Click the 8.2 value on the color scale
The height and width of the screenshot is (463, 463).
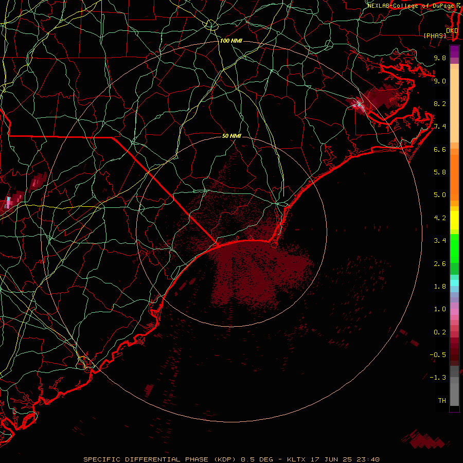[440, 103]
